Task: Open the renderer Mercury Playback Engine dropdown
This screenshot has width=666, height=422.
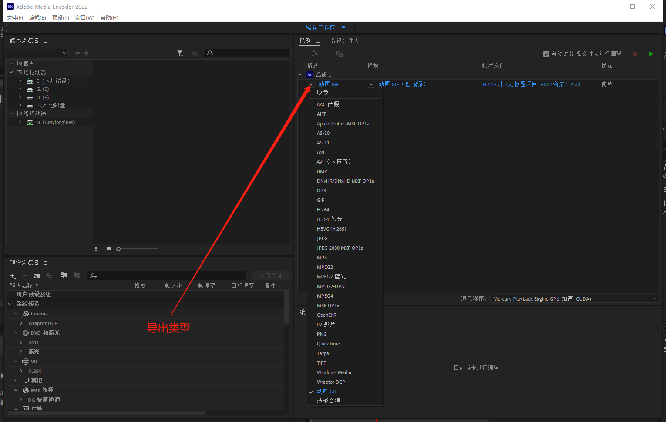Action: click(574, 299)
